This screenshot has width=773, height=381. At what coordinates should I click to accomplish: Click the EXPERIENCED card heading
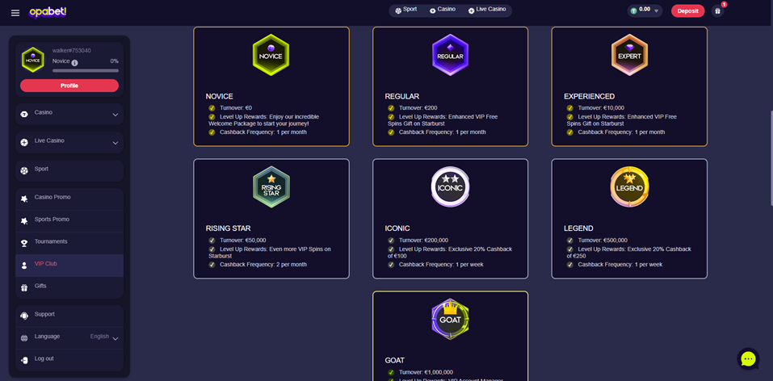(589, 97)
